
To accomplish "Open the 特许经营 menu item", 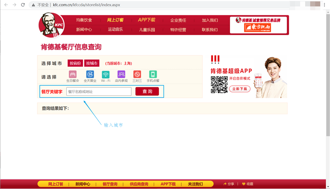I will pyautogui.click(x=178, y=30).
